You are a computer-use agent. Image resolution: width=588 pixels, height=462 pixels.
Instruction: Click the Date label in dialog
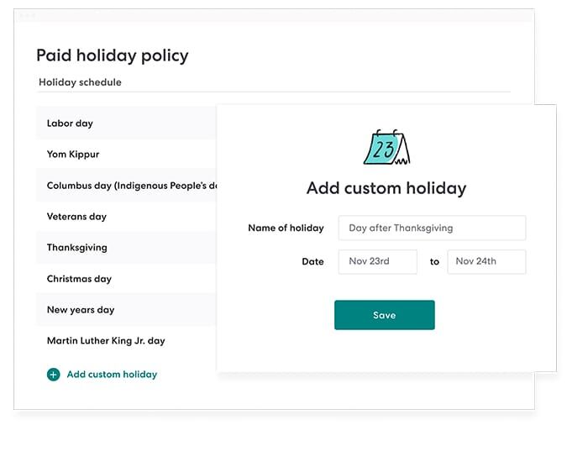312,261
